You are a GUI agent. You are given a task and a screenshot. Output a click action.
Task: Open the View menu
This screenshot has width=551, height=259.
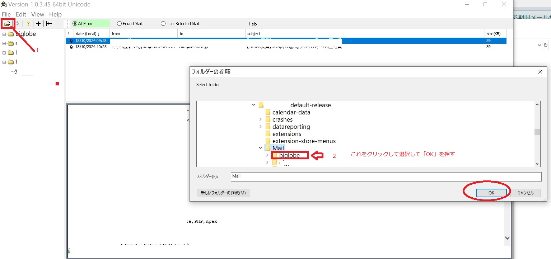pos(37,14)
